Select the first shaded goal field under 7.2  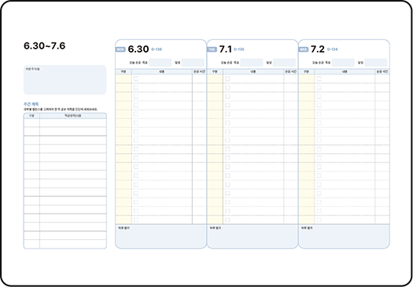343,63
